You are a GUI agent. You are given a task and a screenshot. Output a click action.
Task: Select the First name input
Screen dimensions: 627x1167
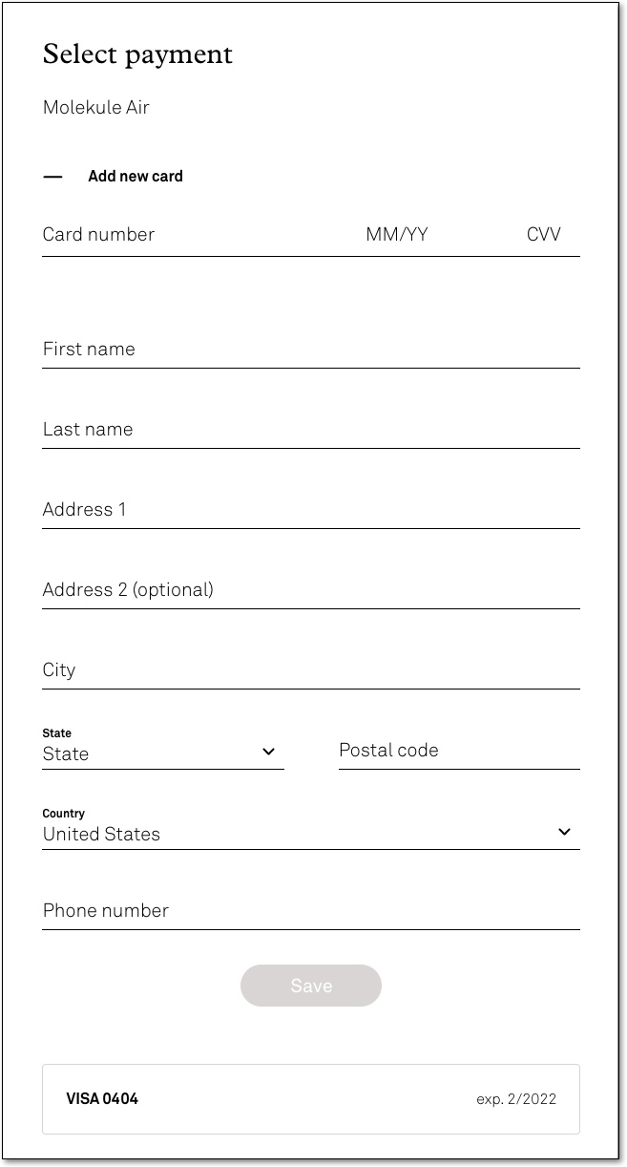310,350
